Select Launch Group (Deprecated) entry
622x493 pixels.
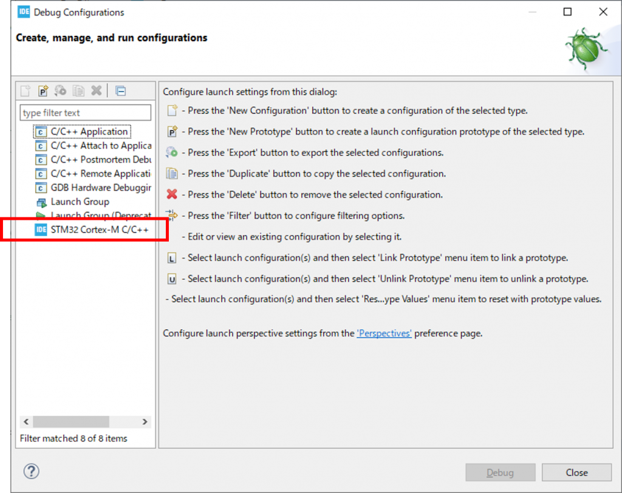(x=101, y=215)
